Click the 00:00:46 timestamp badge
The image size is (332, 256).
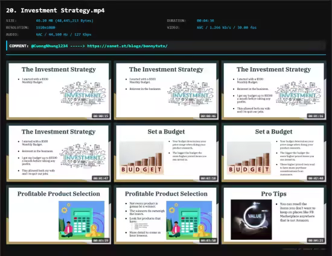(208, 116)
